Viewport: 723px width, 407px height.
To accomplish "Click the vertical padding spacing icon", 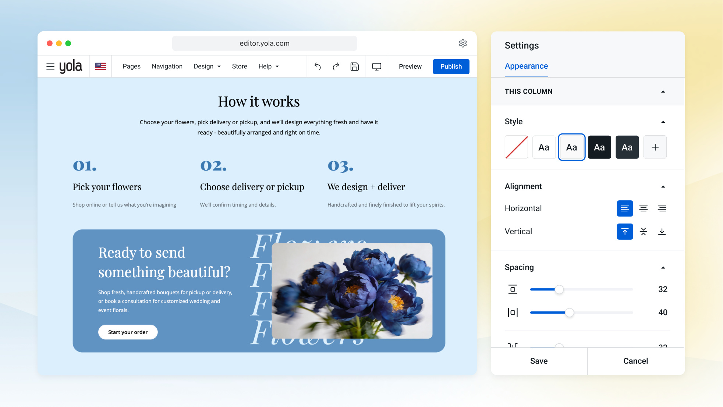I will tap(513, 289).
